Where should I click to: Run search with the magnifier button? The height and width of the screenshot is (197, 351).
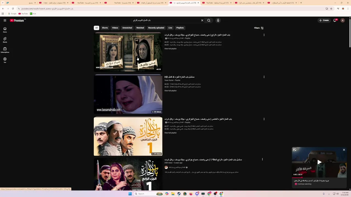coord(209,20)
